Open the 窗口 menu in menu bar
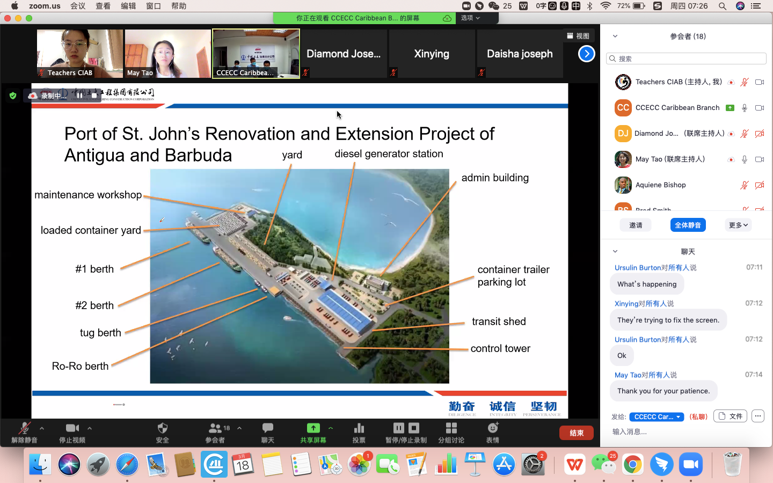This screenshot has width=773, height=483. point(154,6)
